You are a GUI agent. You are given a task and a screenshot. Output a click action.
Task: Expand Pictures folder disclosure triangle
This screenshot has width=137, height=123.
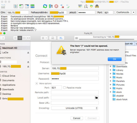(110, 85)
